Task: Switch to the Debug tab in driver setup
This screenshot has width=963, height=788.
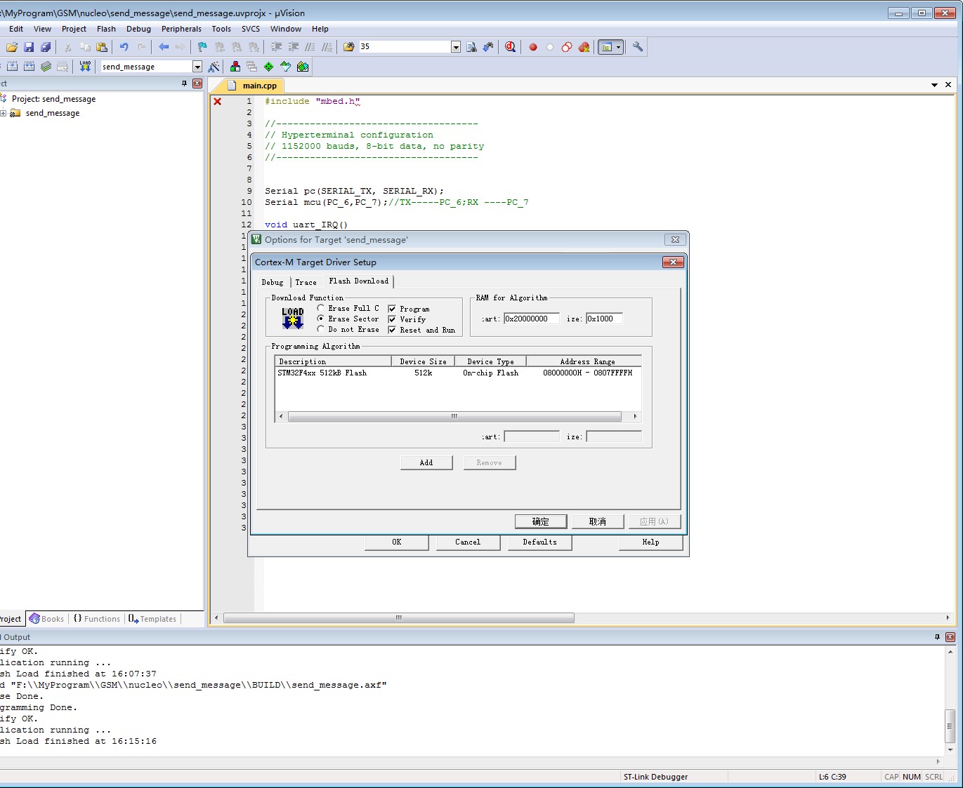Action: pyautogui.click(x=273, y=282)
